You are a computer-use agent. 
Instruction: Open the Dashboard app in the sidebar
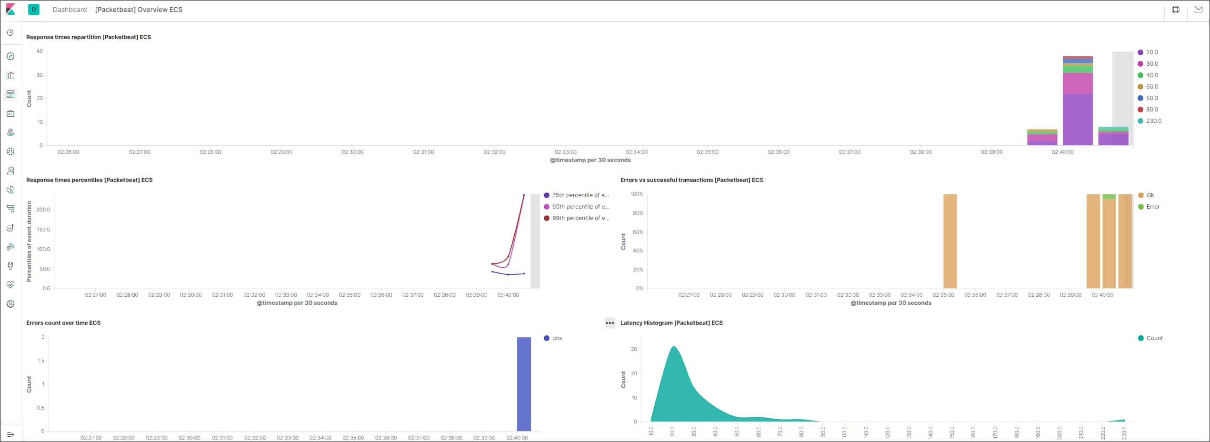(x=10, y=94)
